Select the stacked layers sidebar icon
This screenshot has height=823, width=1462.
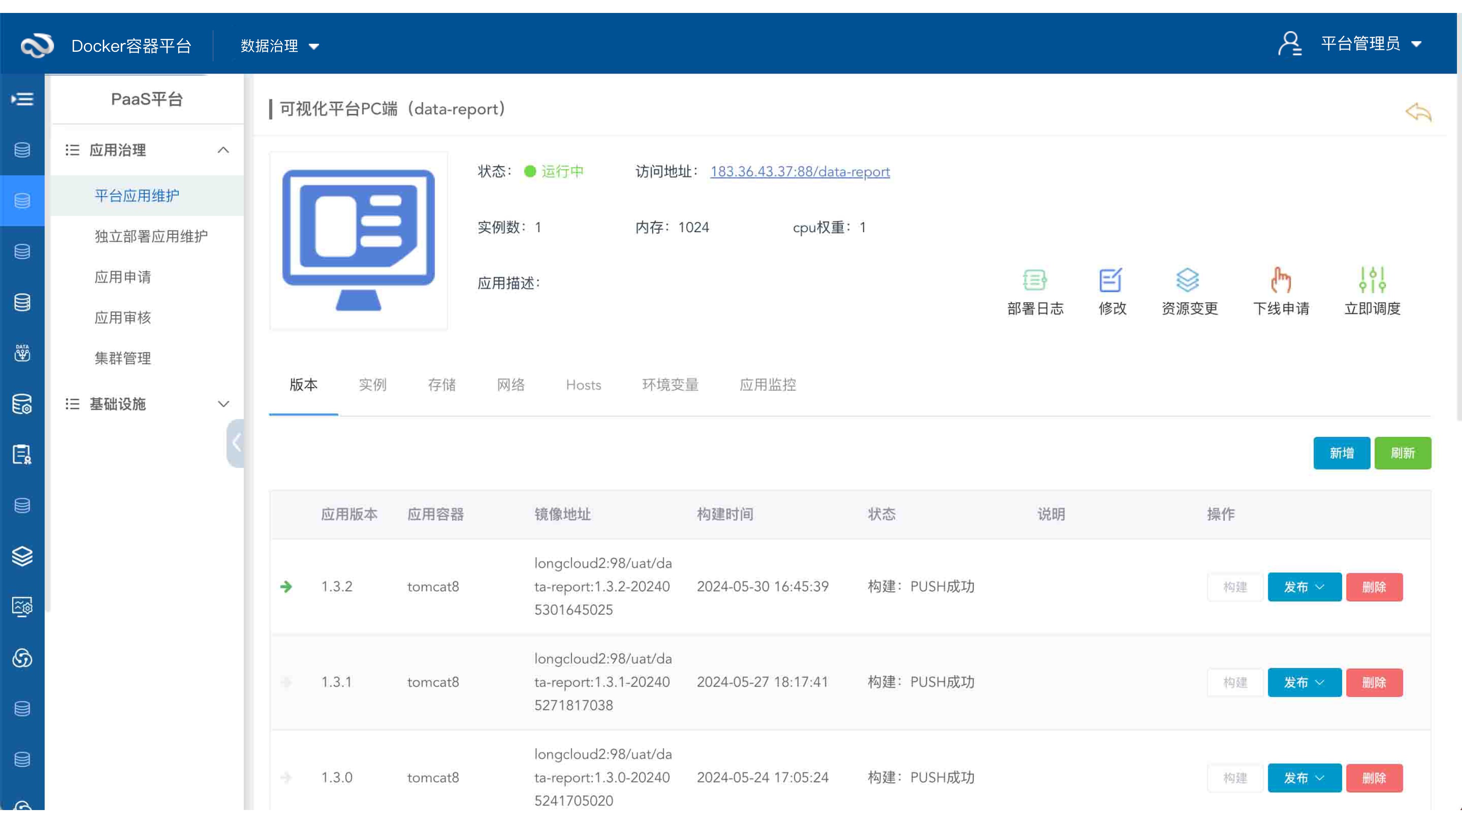pos(22,556)
